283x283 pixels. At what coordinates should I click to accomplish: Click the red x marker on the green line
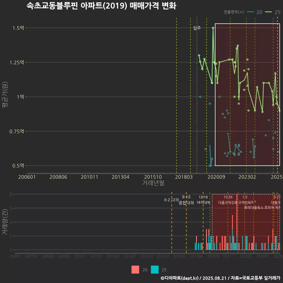(x=257, y=98)
